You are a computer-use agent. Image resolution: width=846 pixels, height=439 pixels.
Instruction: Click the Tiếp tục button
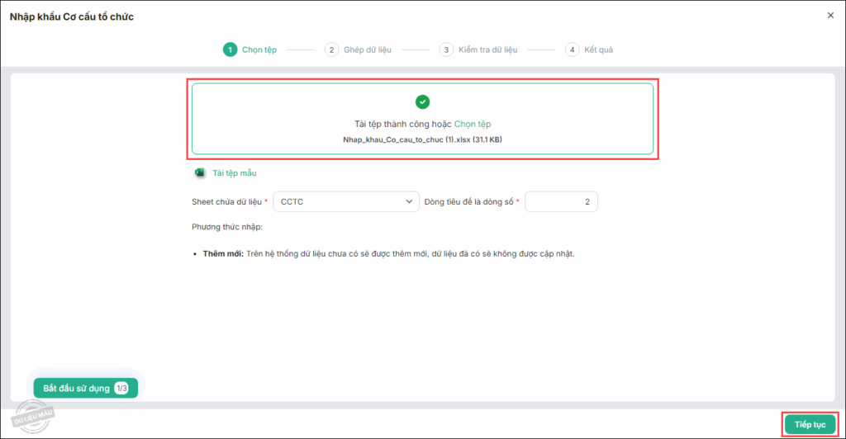(x=810, y=424)
